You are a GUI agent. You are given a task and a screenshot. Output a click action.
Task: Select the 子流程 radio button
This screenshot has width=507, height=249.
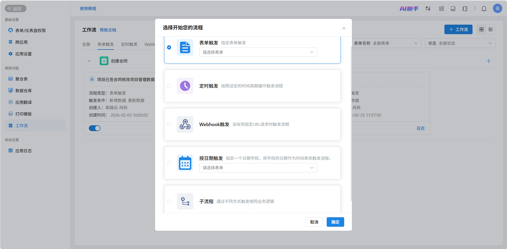pyautogui.click(x=169, y=202)
